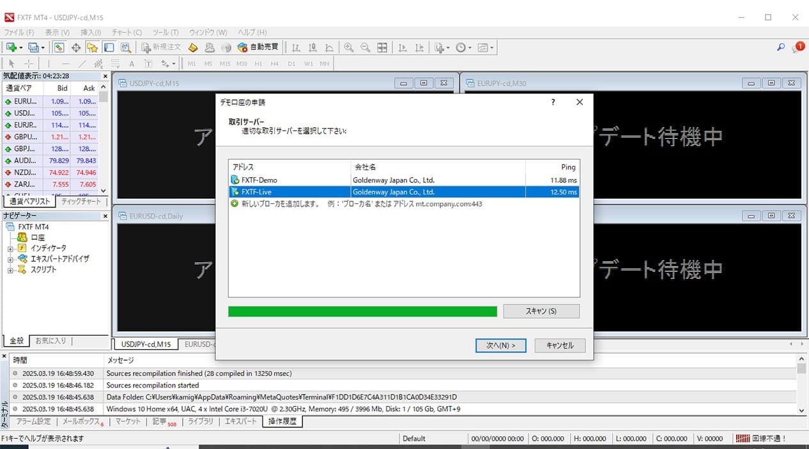Close the ナビゲーター panel
This screenshot has width=809, height=449.
(x=105, y=216)
